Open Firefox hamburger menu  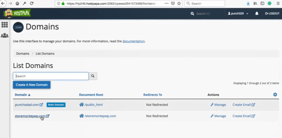(x=278, y=3)
